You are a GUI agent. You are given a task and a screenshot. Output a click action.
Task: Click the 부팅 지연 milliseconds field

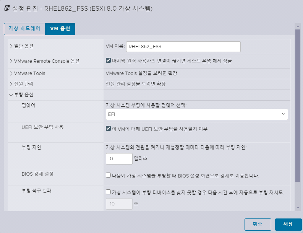[x=119, y=159]
